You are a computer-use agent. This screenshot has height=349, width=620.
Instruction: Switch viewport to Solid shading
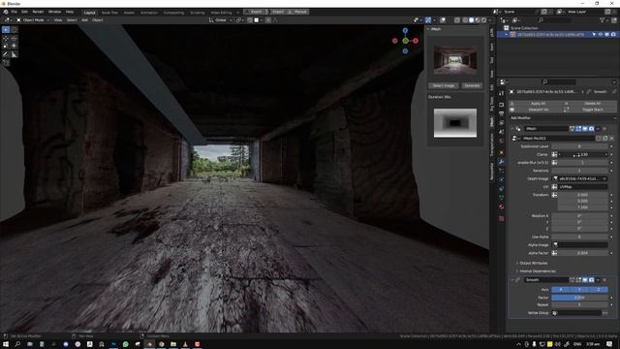coord(472,19)
